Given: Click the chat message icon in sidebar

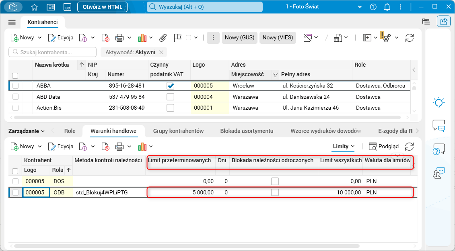Looking at the screenshot, I should pos(439,125).
